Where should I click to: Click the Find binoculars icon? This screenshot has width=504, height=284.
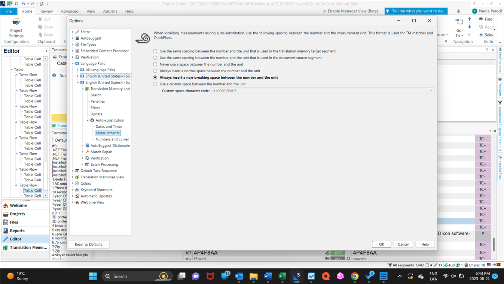tap(481, 19)
